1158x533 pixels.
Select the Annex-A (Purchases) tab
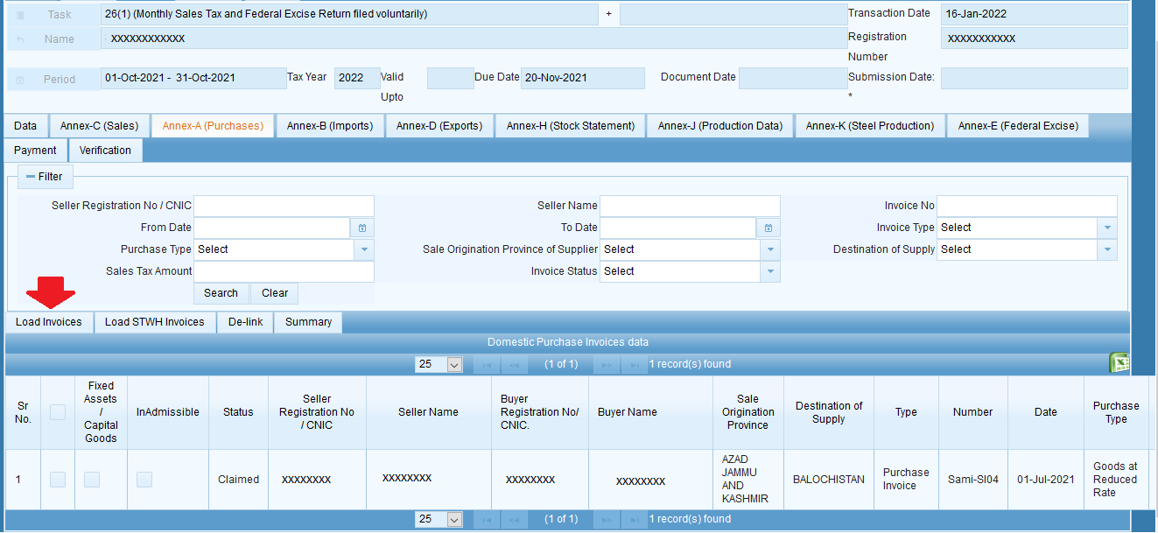pyautogui.click(x=213, y=126)
